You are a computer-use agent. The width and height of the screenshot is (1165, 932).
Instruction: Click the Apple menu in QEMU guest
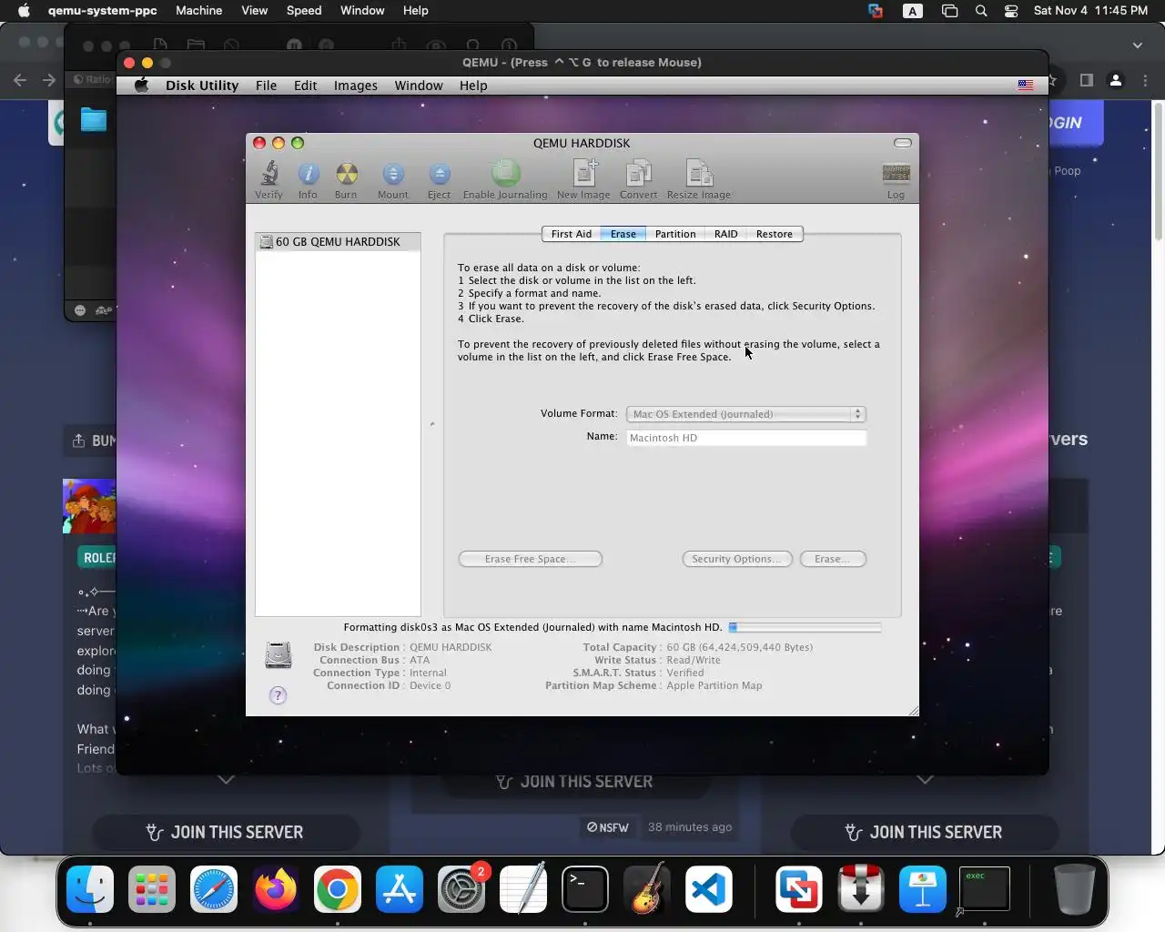tap(141, 86)
